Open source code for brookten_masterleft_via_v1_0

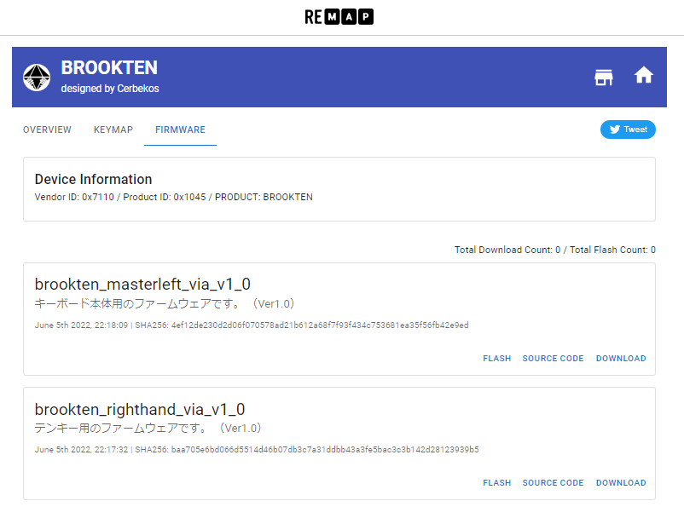(554, 359)
